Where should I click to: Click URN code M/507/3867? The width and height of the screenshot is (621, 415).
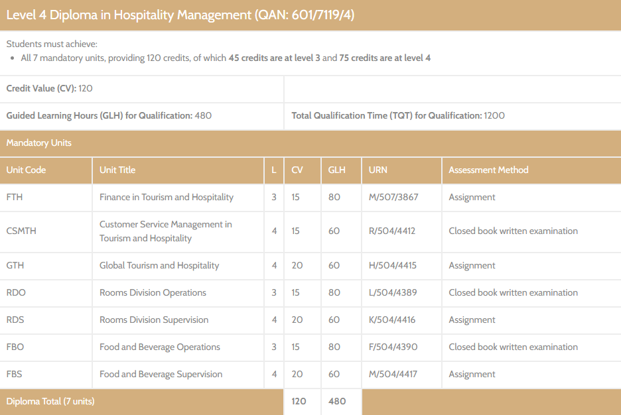[393, 198]
